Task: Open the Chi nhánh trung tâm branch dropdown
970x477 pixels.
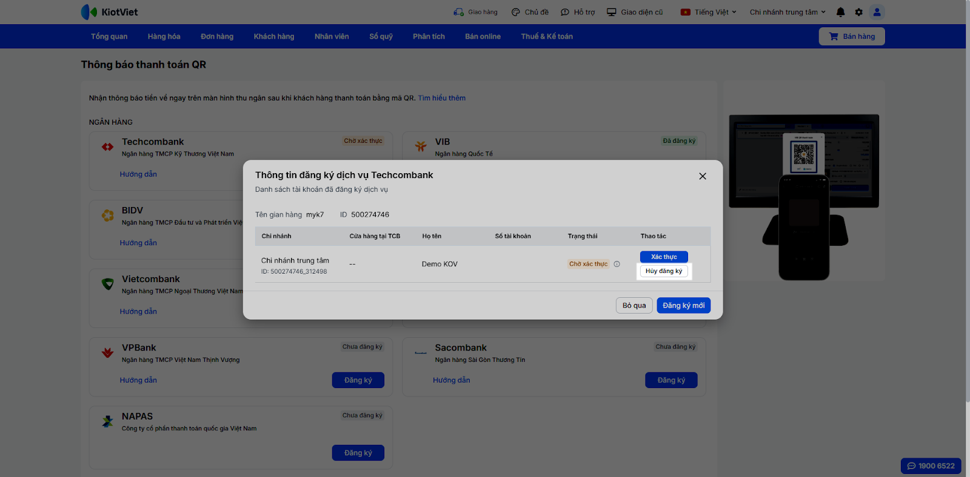Action: point(788,12)
